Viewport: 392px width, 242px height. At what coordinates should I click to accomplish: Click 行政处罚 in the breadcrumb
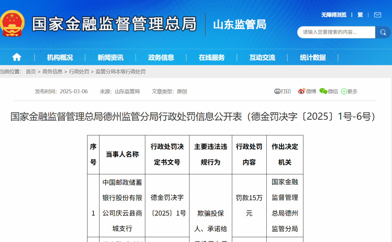pyautogui.click(x=79, y=72)
